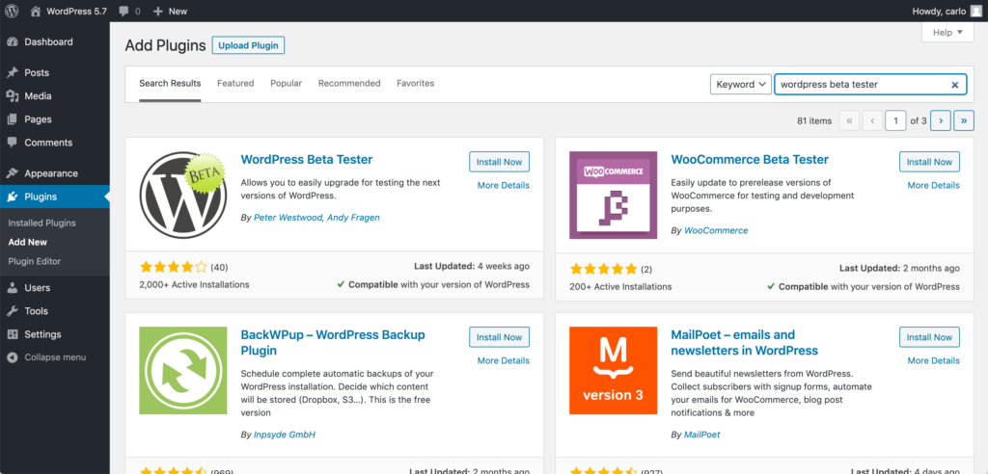Click the WordPress Beta Tester plugin logo
988x474 pixels.
pyautogui.click(x=182, y=195)
